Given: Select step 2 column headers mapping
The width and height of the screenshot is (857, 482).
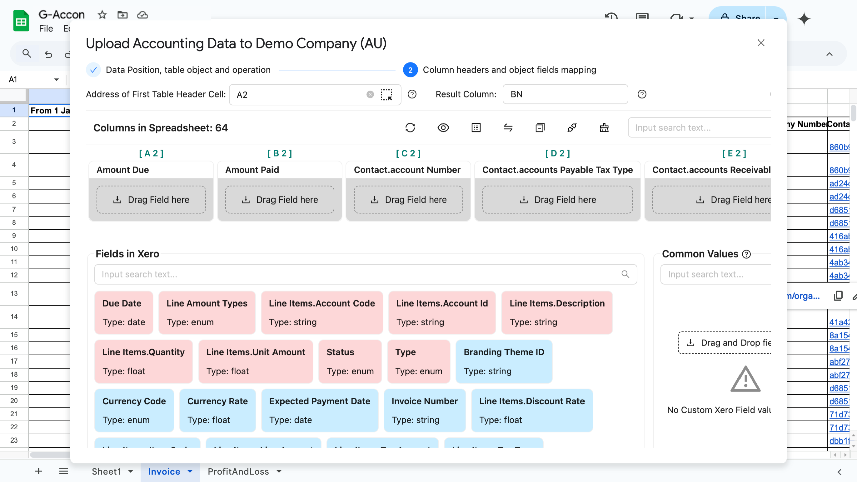Looking at the screenshot, I should click(x=410, y=70).
